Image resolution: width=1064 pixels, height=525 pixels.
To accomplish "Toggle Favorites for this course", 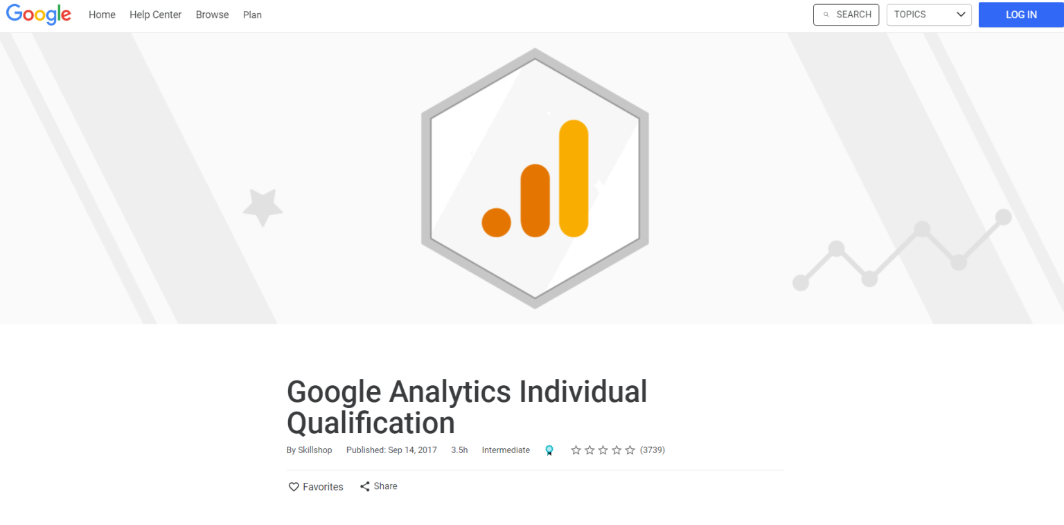I will [x=315, y=486].
